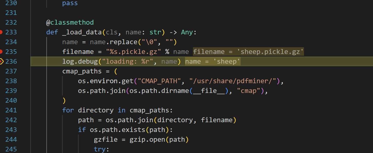Viewport: 373px width, 153px height.
Task: Click the Any return type annotation
Action: (x=187, y=32)
